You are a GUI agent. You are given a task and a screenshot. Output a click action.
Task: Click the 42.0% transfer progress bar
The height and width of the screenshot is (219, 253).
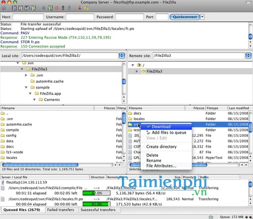[x=97, y=193]
